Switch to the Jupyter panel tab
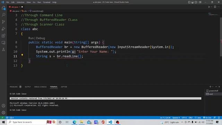This screenshot has height=125, width=222. pyautogui.click(x=64, y=87)
